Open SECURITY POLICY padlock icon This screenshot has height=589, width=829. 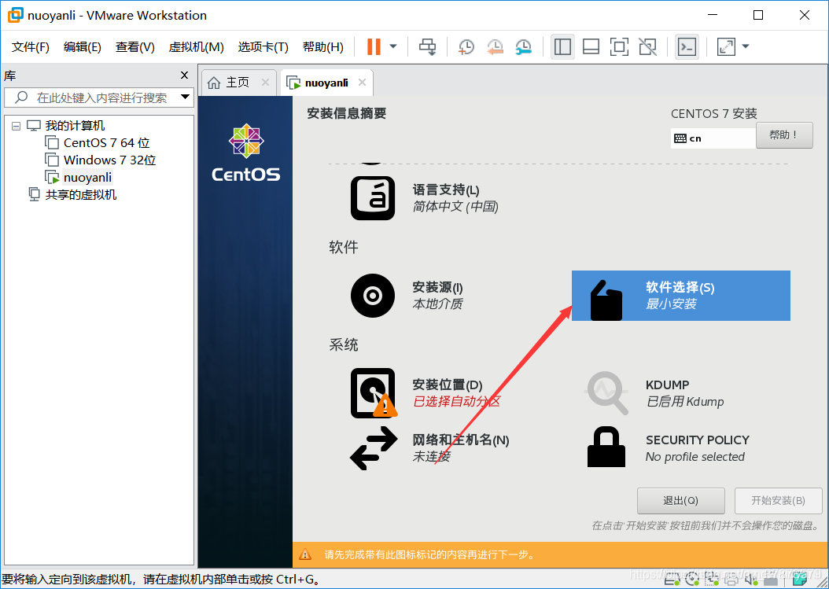[x=606, y=447]
